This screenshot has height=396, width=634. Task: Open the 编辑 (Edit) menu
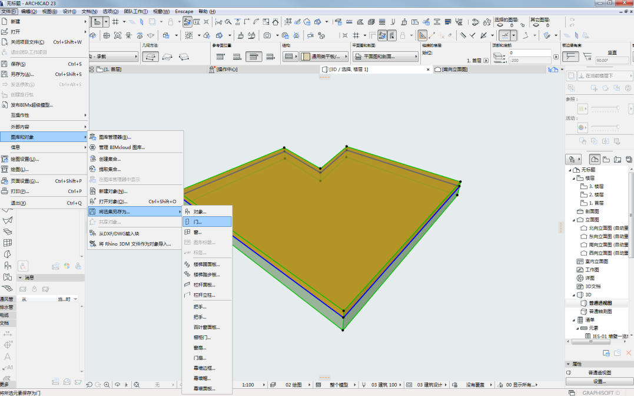(29, 11)
